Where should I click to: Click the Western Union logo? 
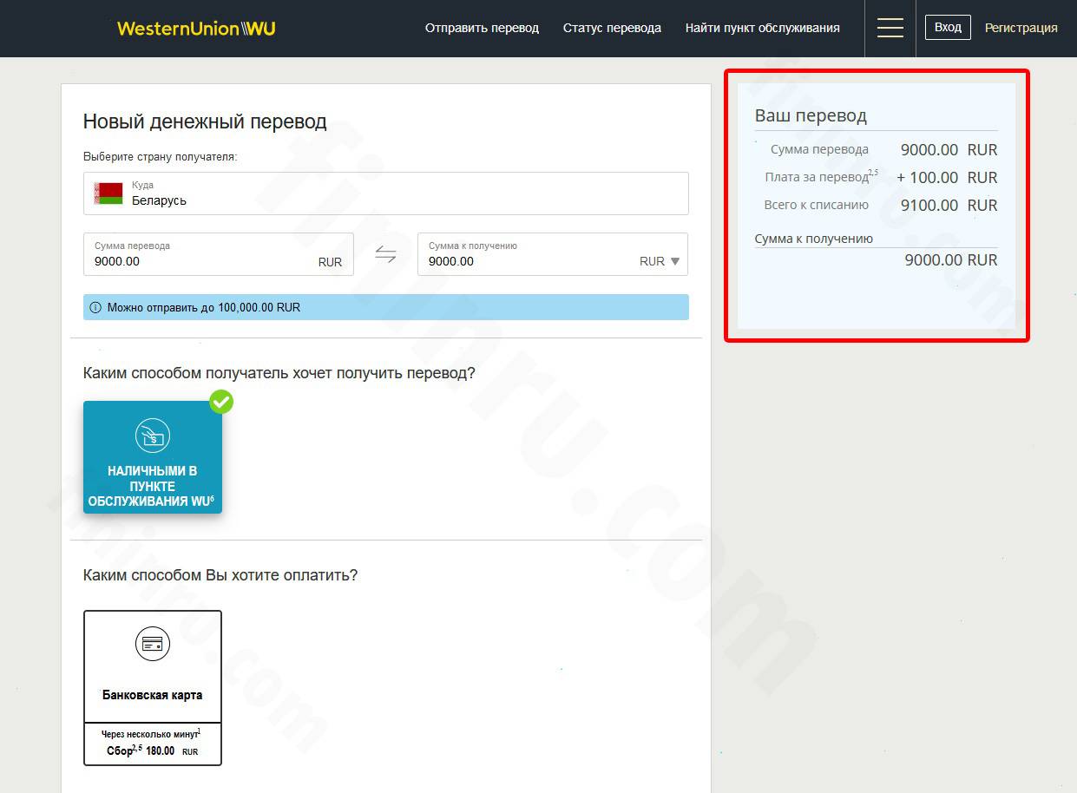(x=196, y=29)
